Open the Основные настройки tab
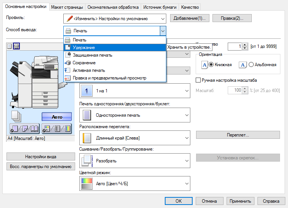Image resolution: width=288 pixels, height=208 pixels. 26,6
